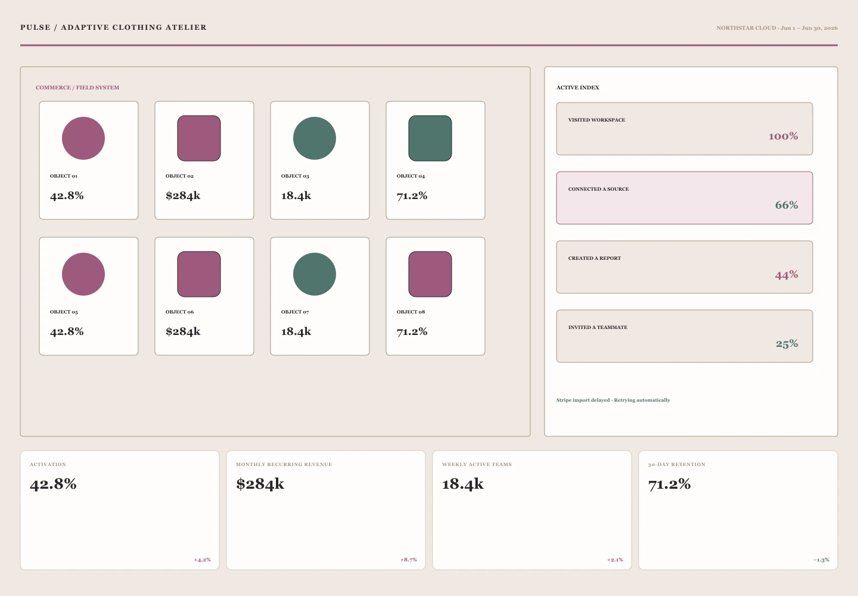Click the 100% funnel value

(783, 136)
